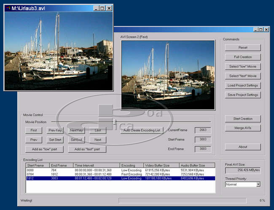Jump to First frame
The width and height of the screenshot is (274, 210).
click(34, 130)
